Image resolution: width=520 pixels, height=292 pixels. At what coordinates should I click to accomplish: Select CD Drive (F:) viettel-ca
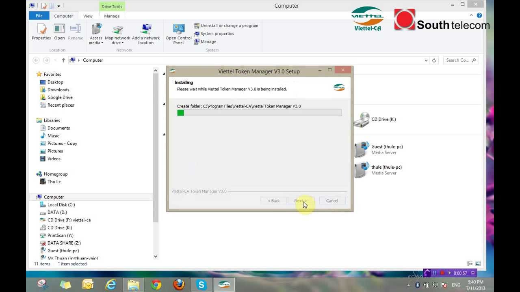[x=69, y=220]
